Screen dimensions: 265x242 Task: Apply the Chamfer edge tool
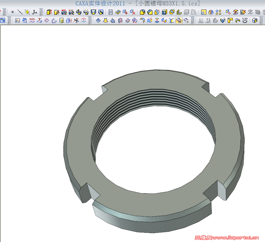tap(150, 12)
